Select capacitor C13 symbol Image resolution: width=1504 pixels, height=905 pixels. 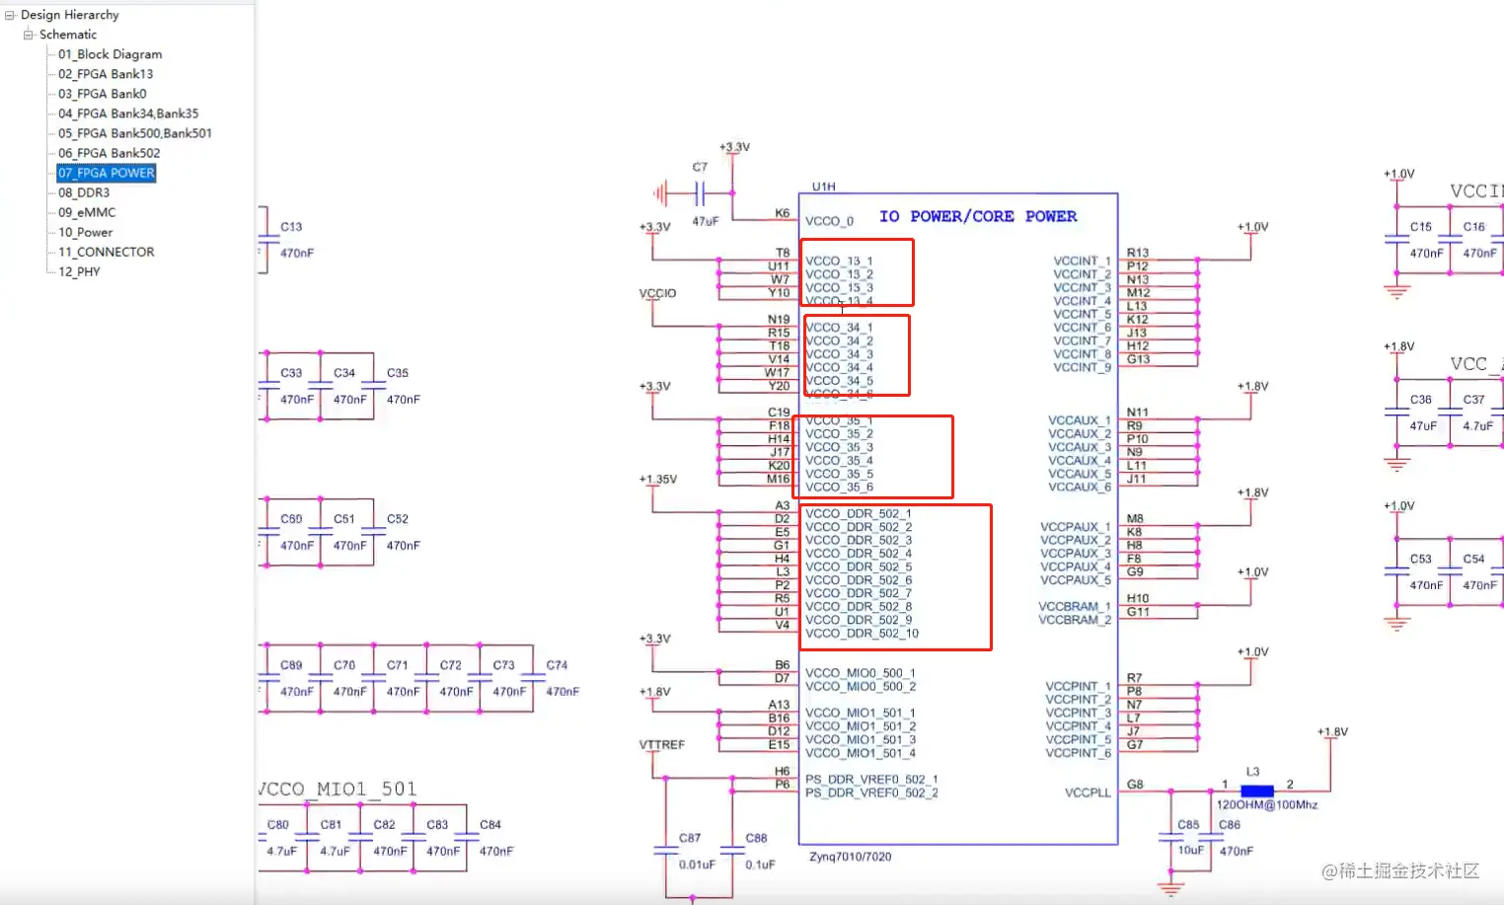pos(267,239)
